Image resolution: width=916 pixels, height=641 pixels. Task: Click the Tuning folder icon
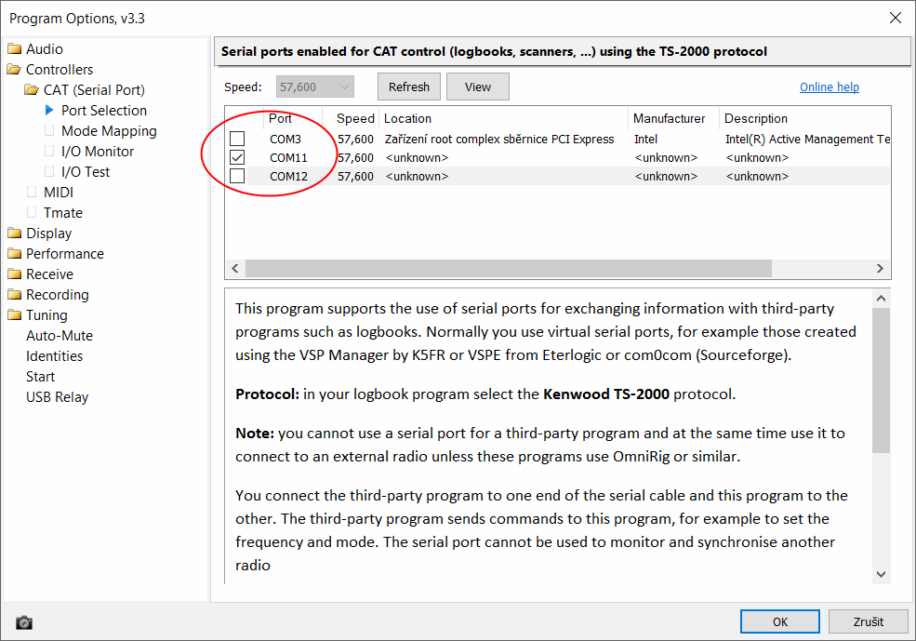(x=14, y=315)
